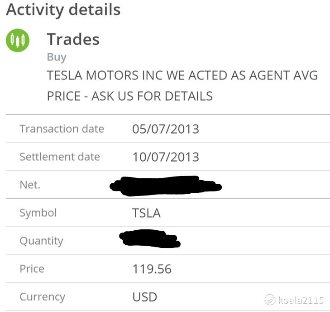330x312 pixels.
Task: Click the TESLA MOTORS INC description text
Action: coord(182,85)
